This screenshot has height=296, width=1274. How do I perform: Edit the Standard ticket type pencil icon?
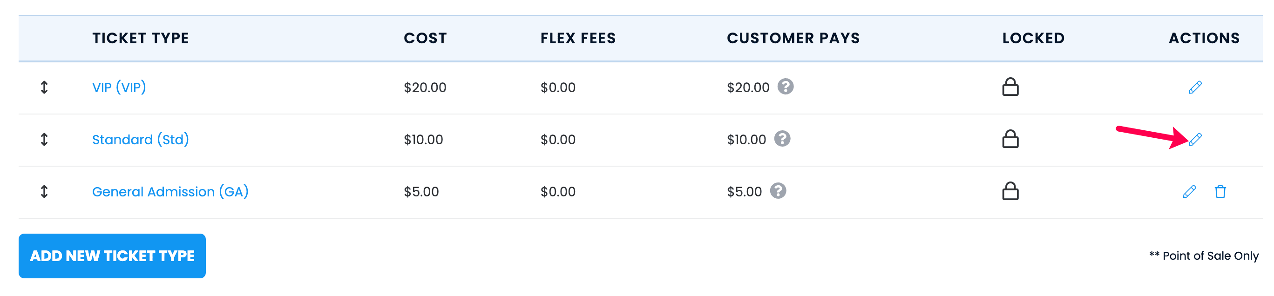(1195, 139)
